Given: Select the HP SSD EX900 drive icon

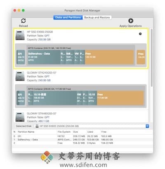Looking at the screenshot, I should (20, 36).
